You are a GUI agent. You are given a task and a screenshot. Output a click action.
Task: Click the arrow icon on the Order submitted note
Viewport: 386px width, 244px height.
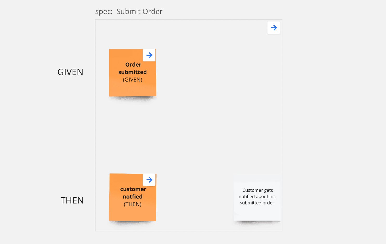point(149,55)
